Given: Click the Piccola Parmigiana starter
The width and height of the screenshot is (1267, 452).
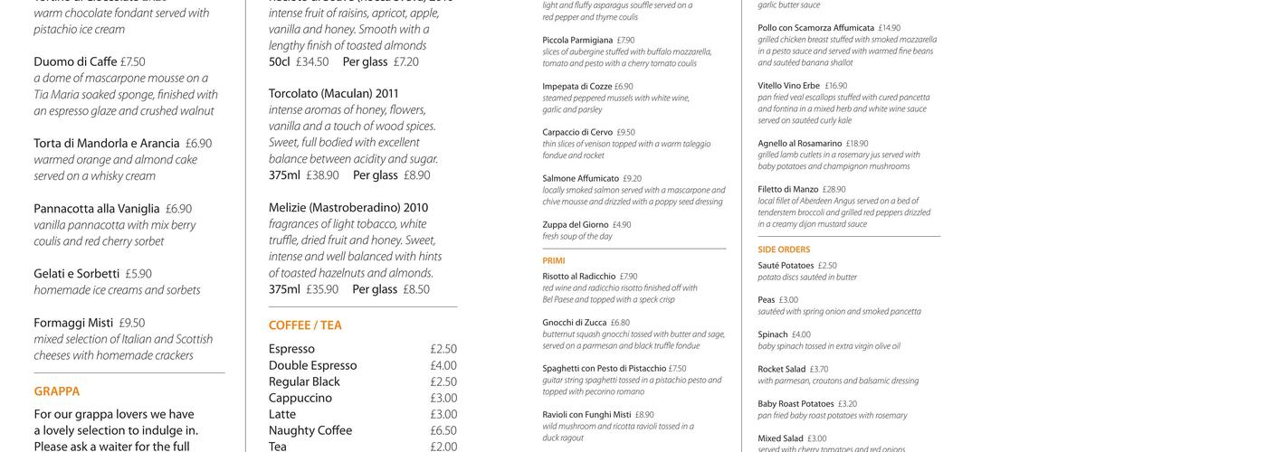Looking at the screenshot, I should pos(577,40).
